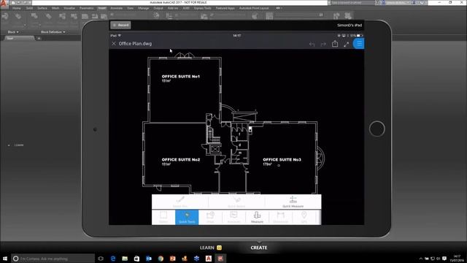Toggle fullscreen expand icon on iPad

346,44
